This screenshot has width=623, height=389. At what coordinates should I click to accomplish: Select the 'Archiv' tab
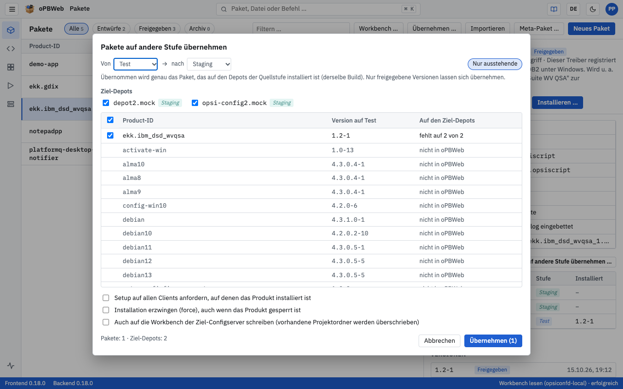point(200,29)
